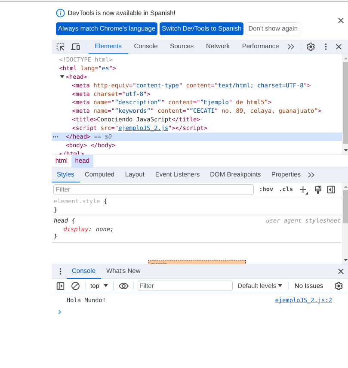This screenshot has height=368, width=348.
Task: Show the console sidebar panel
Action: click(x=60, y=286)
